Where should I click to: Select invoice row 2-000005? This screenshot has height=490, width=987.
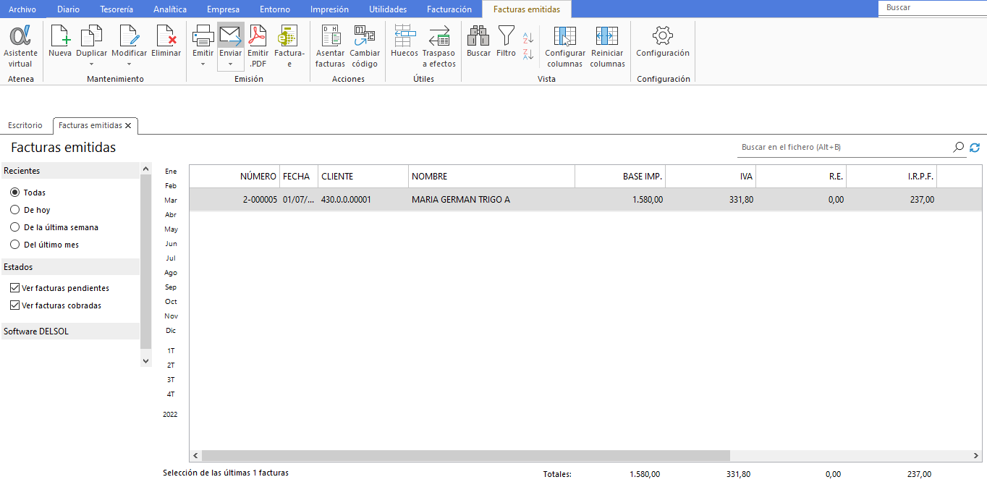[x=585, y=200]
